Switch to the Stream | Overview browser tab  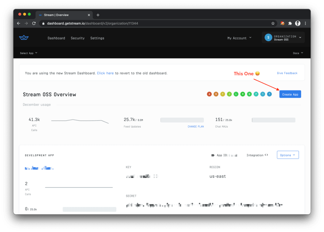(64, 15)
